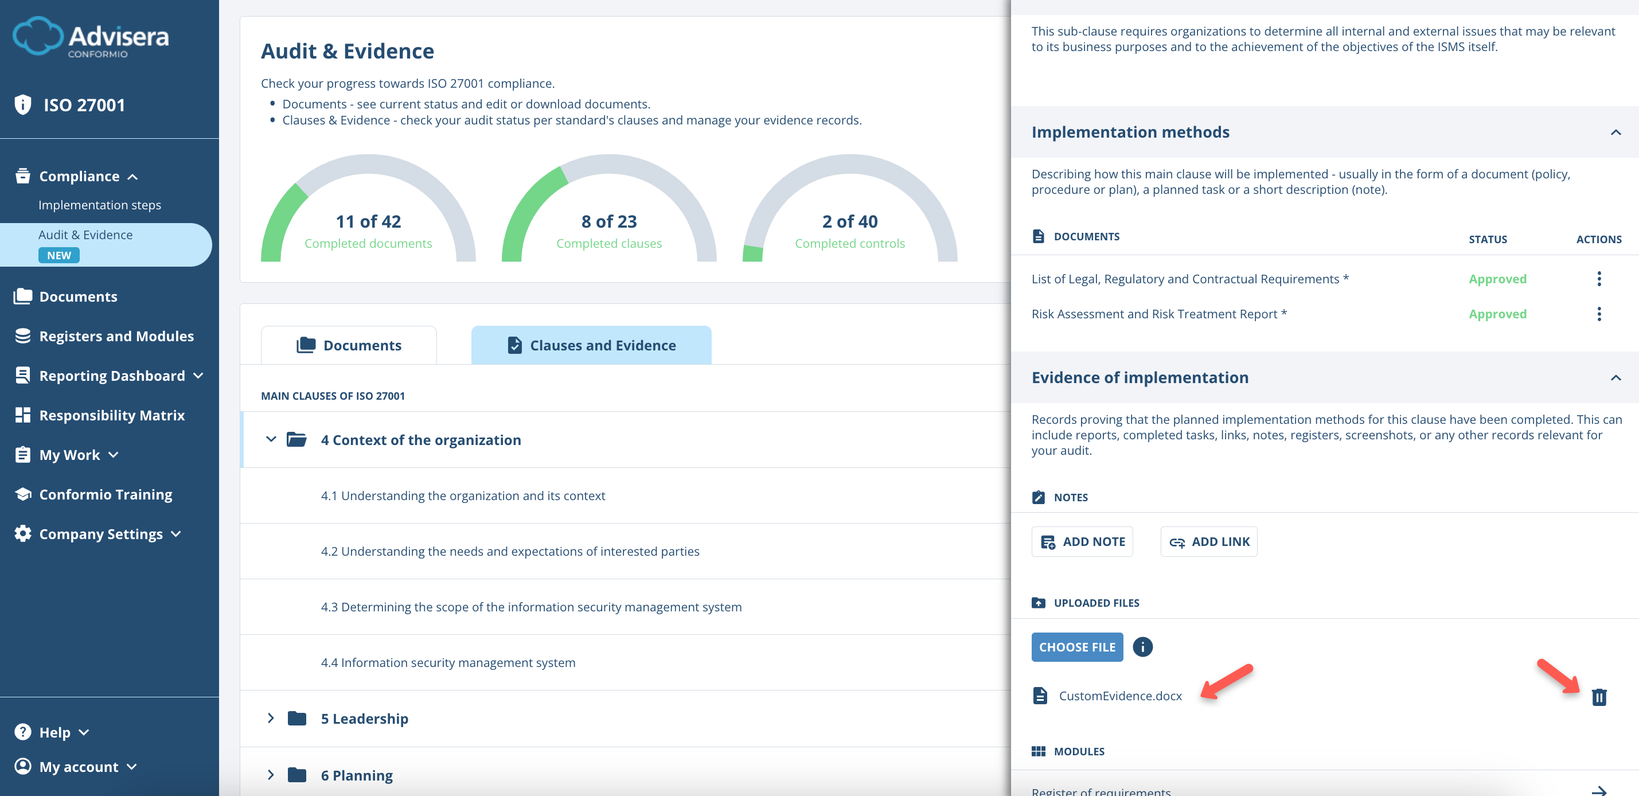Switch to the Documents tab
1639x796 pixels.
349,345
